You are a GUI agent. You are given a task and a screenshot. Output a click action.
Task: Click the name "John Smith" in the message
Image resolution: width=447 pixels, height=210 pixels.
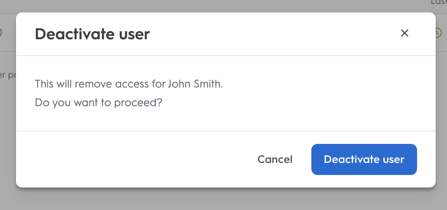[x=195, y=84]
